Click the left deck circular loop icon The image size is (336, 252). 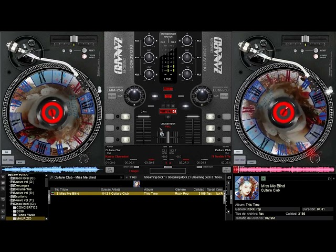(83, 159)
